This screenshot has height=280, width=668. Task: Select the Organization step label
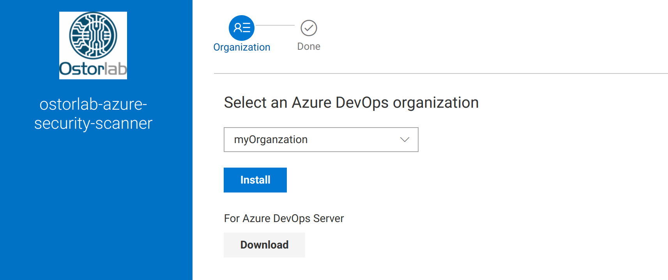click(242, 47)
